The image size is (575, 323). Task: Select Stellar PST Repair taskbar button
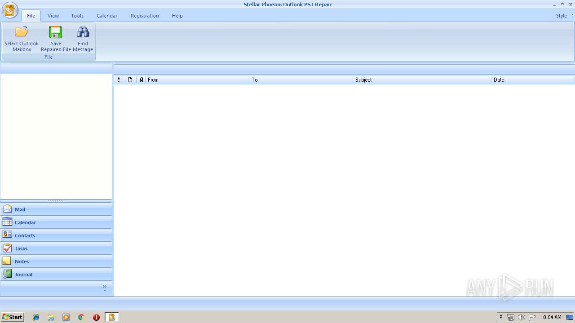point(111,317)
